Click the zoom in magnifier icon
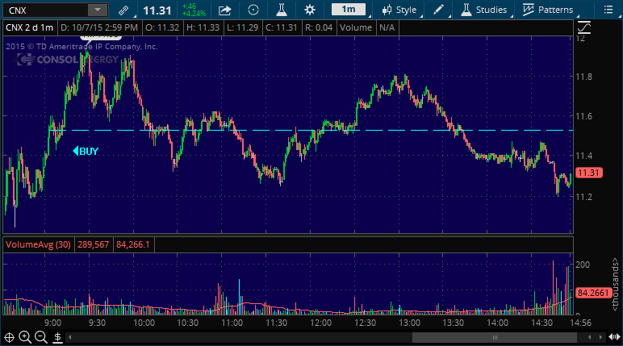Image resolution: width=623 pixels, height=346 pixels. point(25,337)
